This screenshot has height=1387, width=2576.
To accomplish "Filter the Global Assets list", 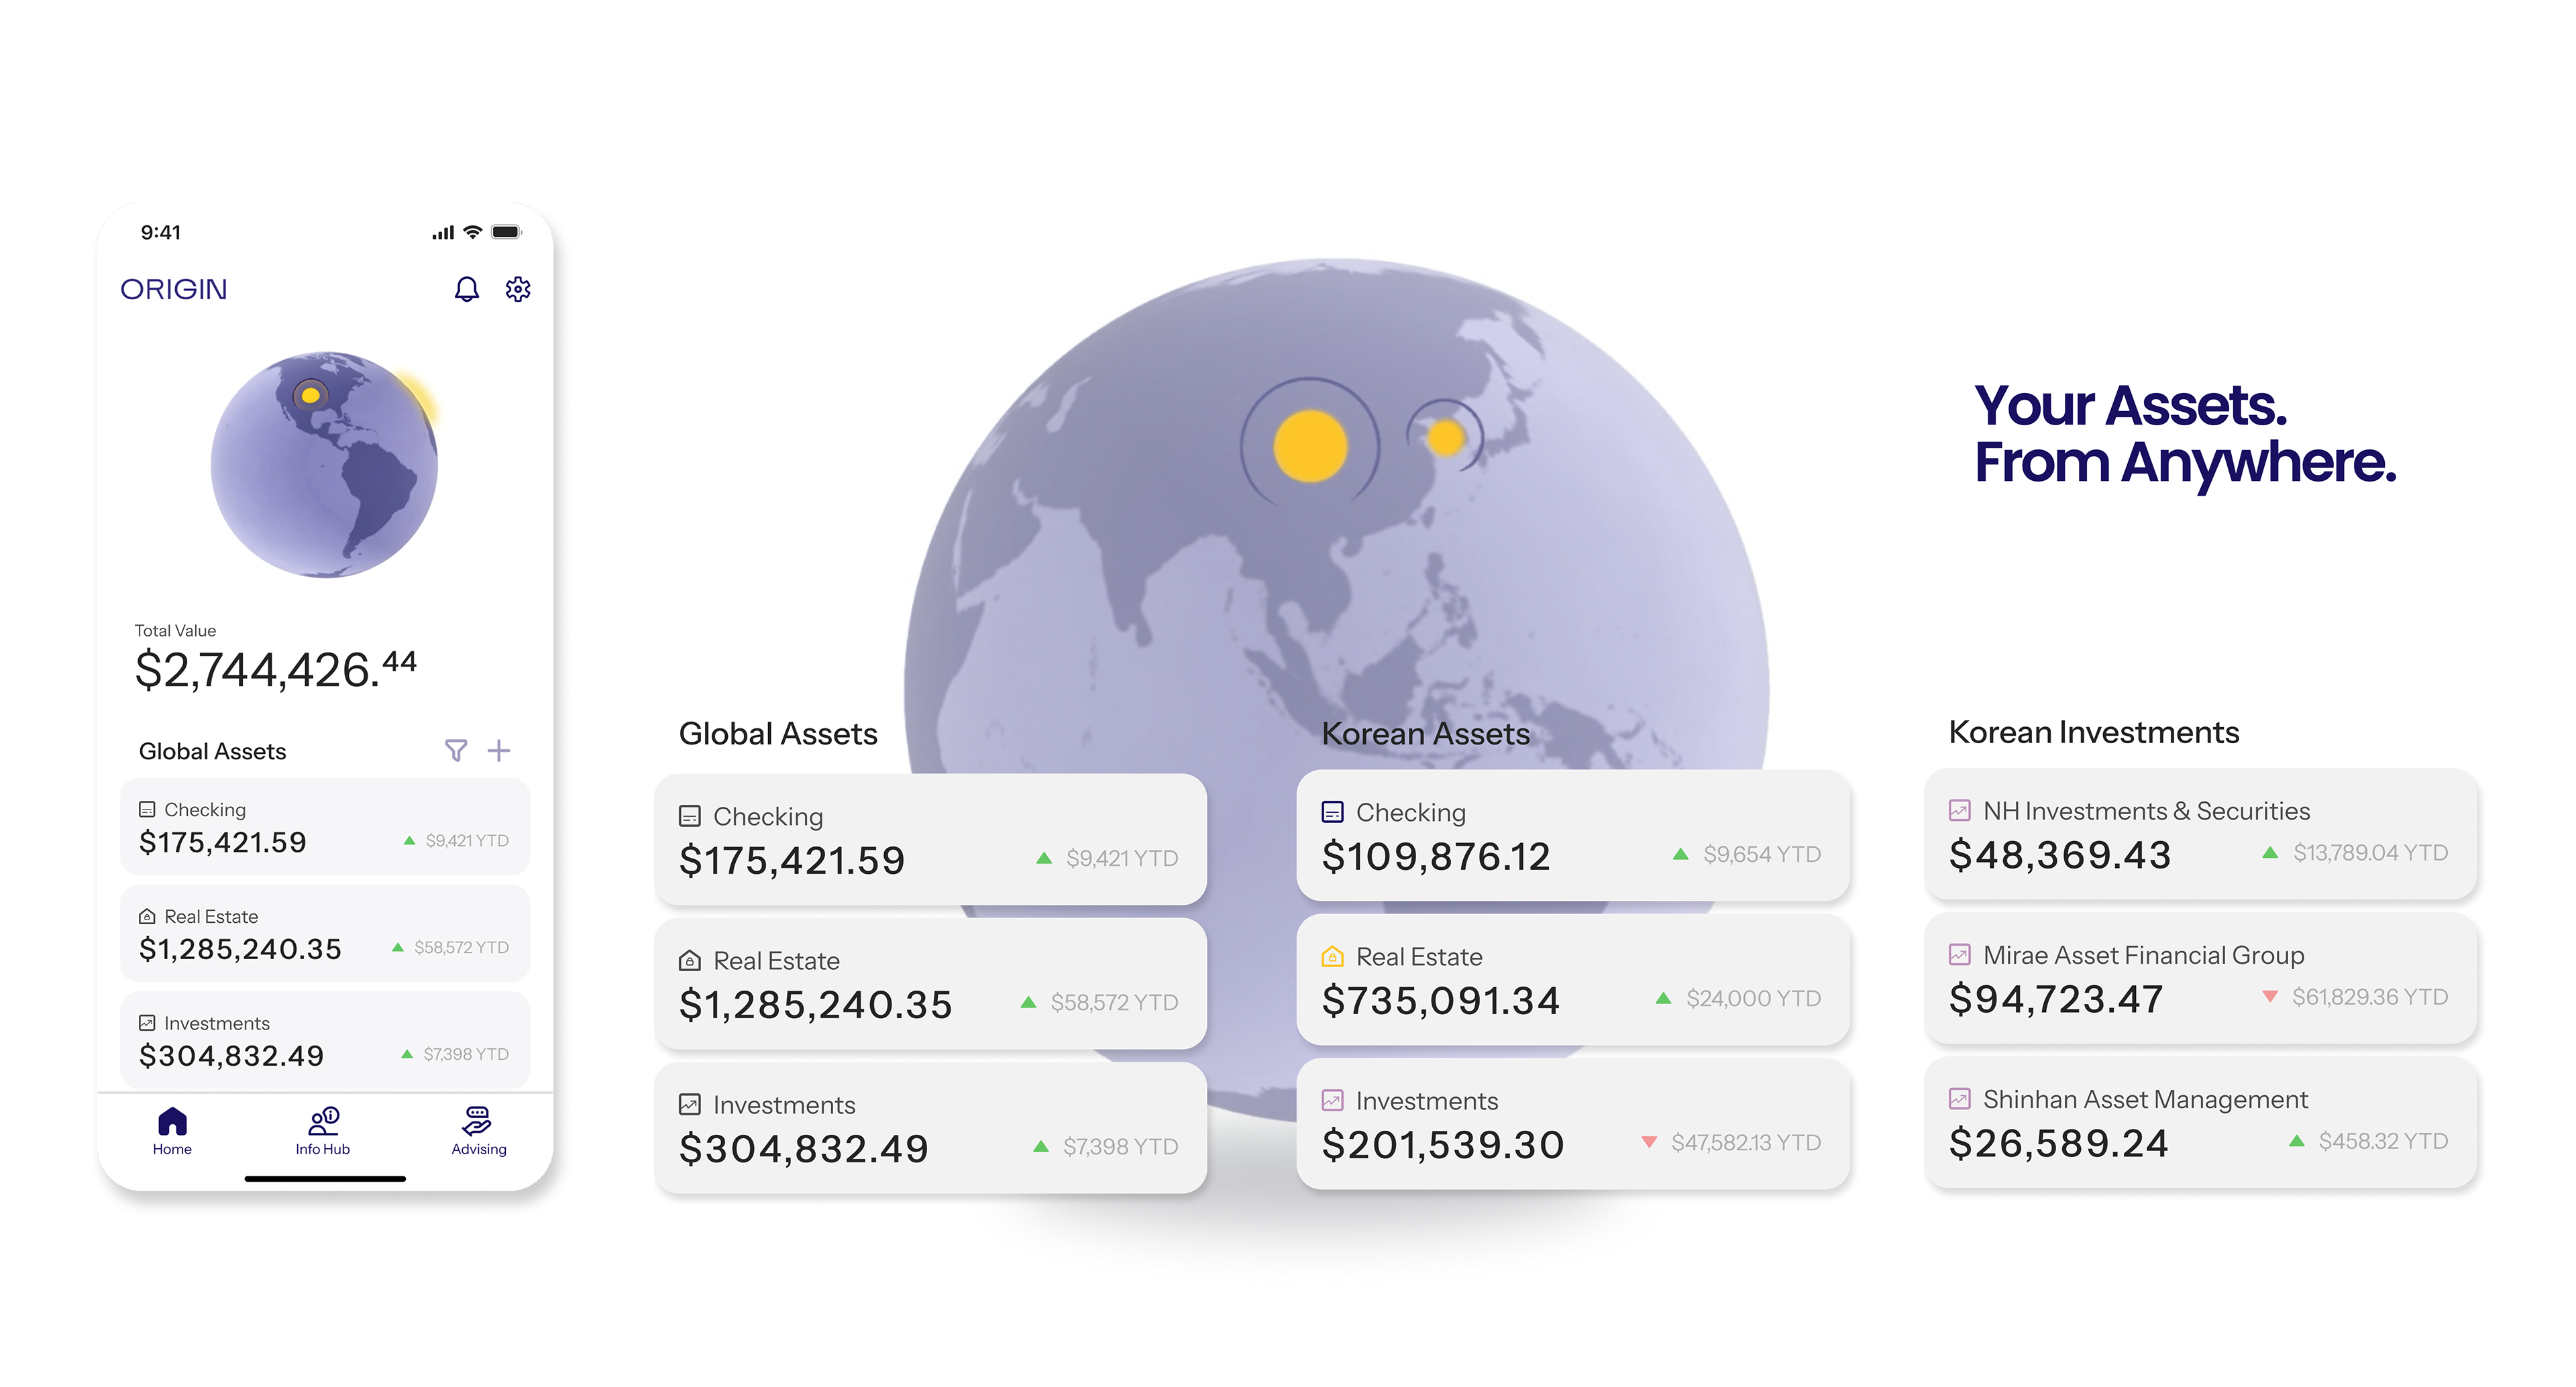I will click(x=455, y=750).
